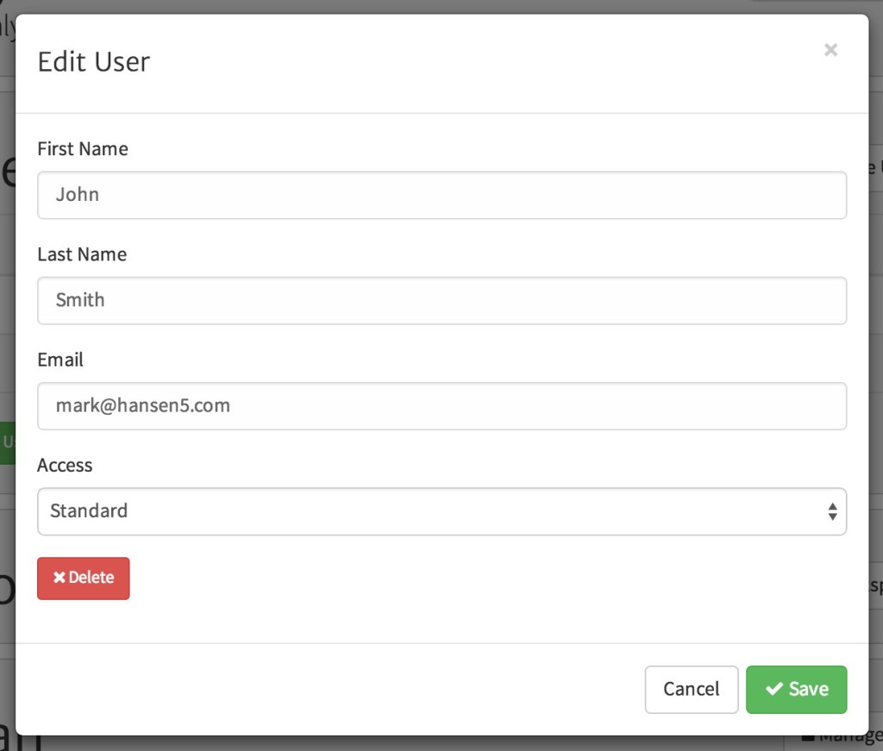Click the checkmark icon inside the Save button
The width and height of the screenshot is (883, 751).
(x=773, y=689)
